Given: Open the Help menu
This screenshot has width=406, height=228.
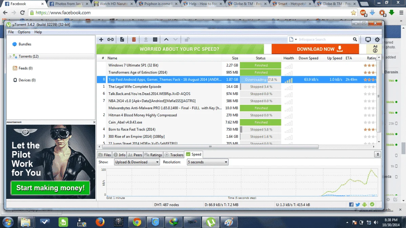Looking at the screenshot, I should pyautogui.click(x=38, y=32).
